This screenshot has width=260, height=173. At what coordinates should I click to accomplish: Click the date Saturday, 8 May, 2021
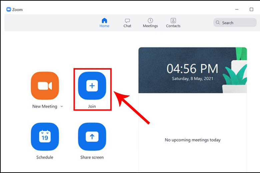(x=192, y=79)
